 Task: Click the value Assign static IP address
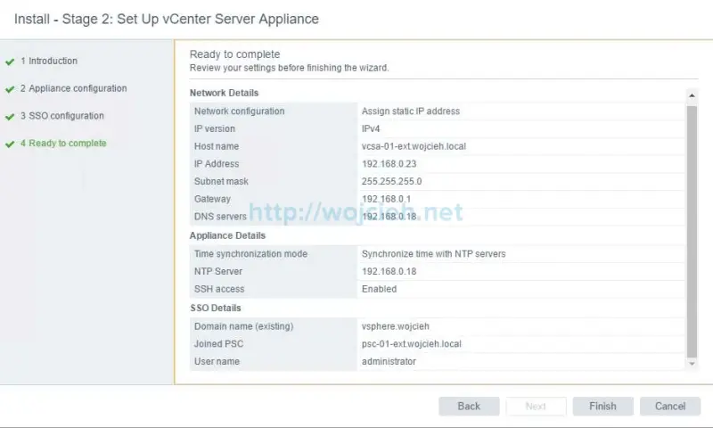coord(411,111)
